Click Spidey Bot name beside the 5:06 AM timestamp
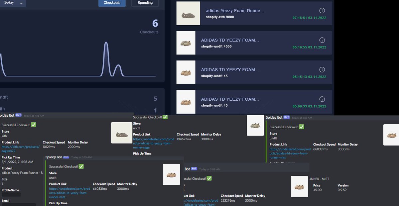The height and width of the screenshot is (206, 399). coord(187,169)
